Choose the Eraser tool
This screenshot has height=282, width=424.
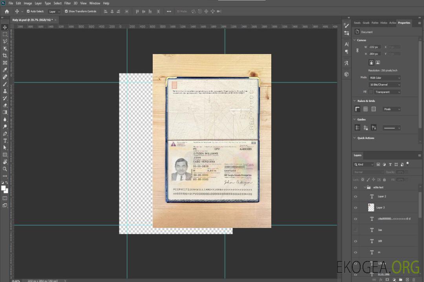5,105
